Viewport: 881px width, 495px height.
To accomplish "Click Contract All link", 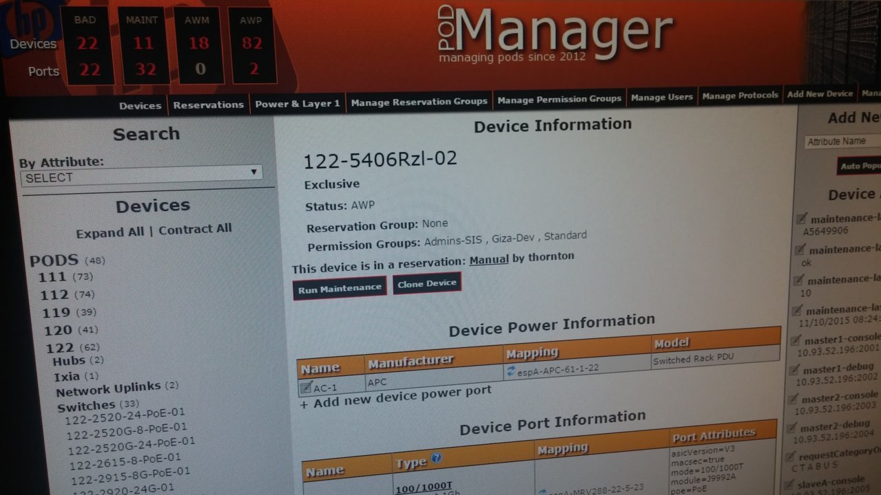I will tap(195, 229).
